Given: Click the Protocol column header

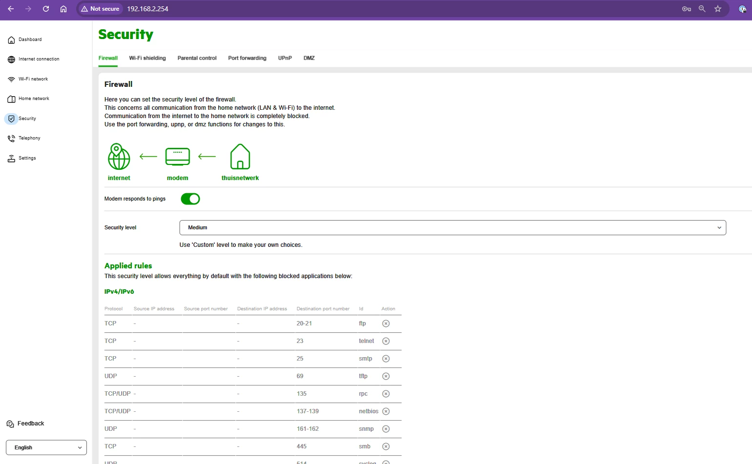Looking at the screenshot, I should click(x=113, y=309).
